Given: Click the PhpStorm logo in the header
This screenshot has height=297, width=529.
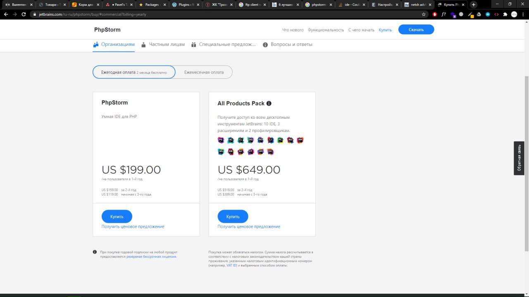Looking at the screenshot, I should 107,30.
